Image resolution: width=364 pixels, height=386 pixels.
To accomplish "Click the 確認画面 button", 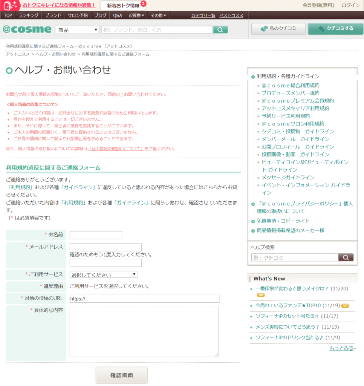I will coord(121,375).
